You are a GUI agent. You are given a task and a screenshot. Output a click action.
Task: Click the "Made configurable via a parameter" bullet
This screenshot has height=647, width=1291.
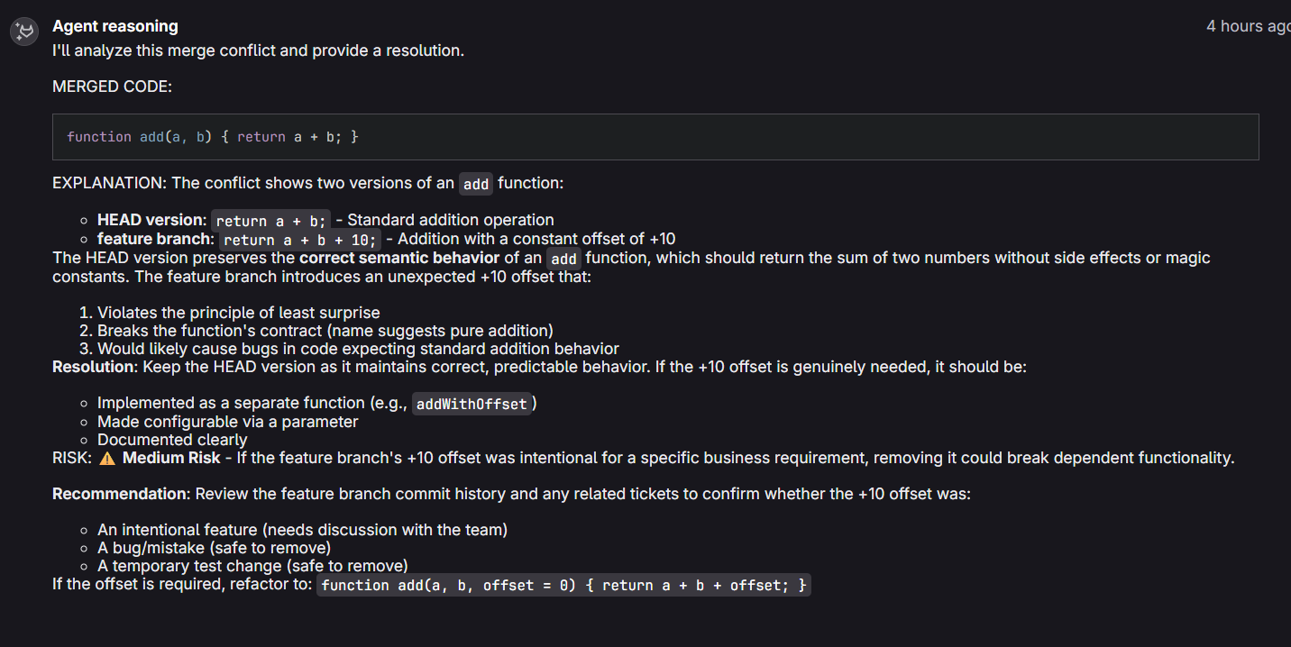coord(227,422)
